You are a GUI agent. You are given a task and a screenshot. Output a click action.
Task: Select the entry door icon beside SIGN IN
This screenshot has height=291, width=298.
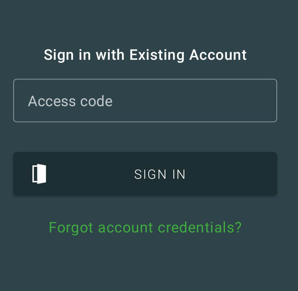(x=39, y=174)
